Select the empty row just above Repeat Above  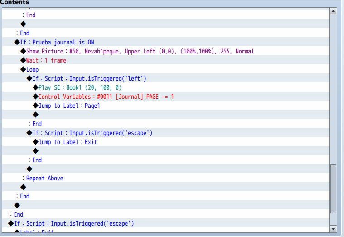pyautogui.click(x=165, y=169)
